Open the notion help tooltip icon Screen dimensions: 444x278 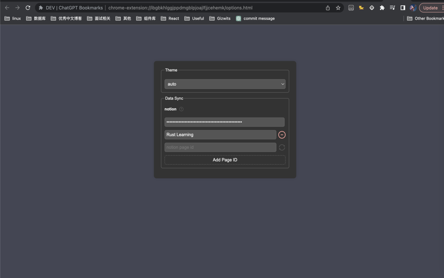coord(181,109)
